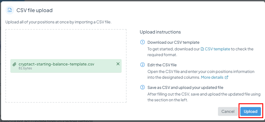Viewport: 265px width, 122px height.
Task: Click the step 1 circled number icon
Action: [x=143, y=42]
